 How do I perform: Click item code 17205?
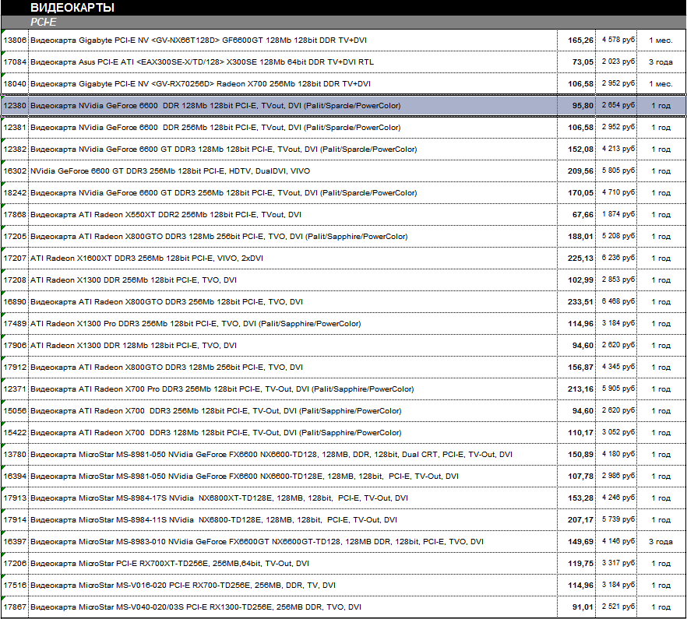(15, 237)
